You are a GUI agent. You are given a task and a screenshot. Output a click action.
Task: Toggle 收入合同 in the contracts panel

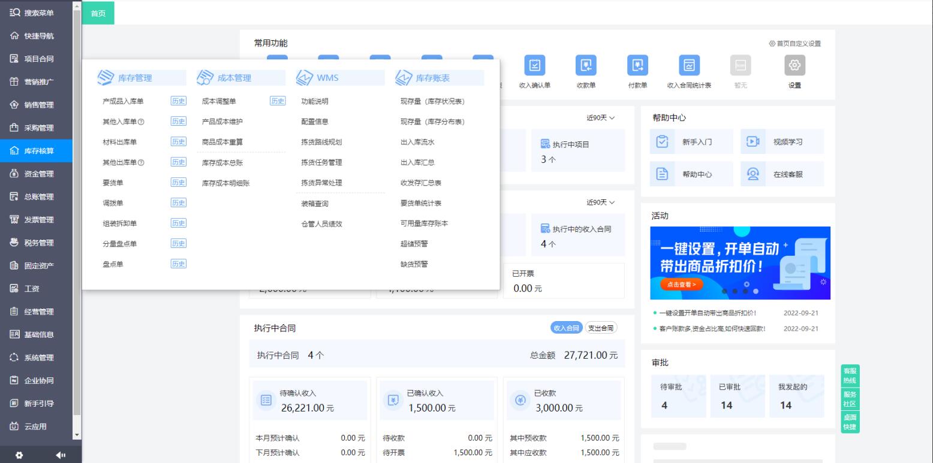point(566,327)
